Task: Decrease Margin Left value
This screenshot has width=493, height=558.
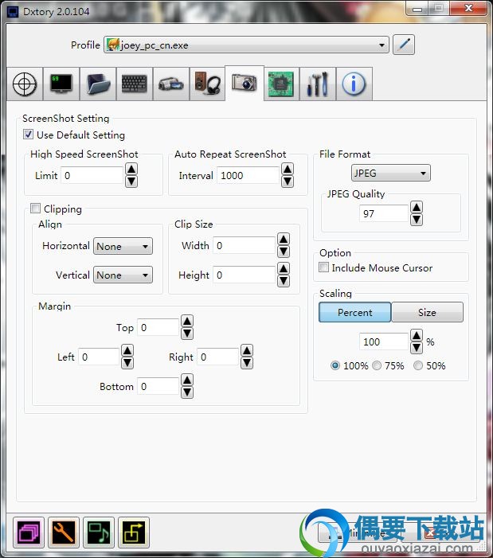Action: pyautogui.click(x=127, y=363)
